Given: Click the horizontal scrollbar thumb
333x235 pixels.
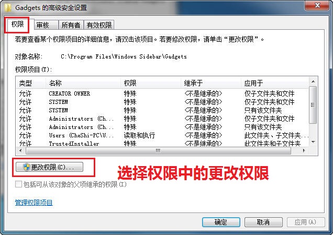Looking at the screenshot, I should click(158, 151).
